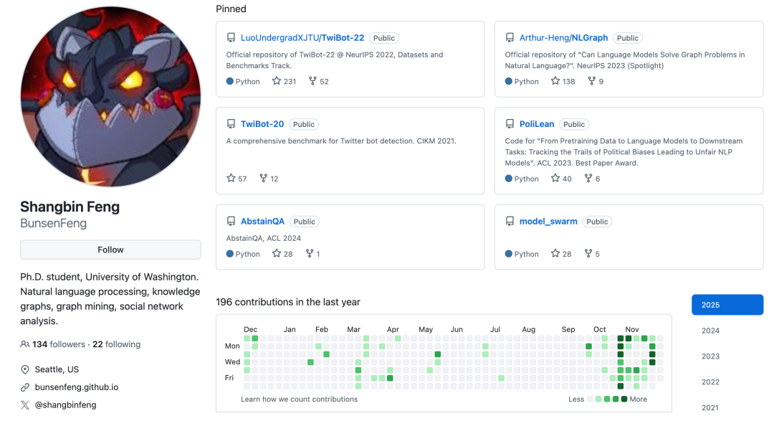Click the fork icon on TwiBot-22 repository
The height and width of the screenshot is (421, 774).
(x=312, y=81)
